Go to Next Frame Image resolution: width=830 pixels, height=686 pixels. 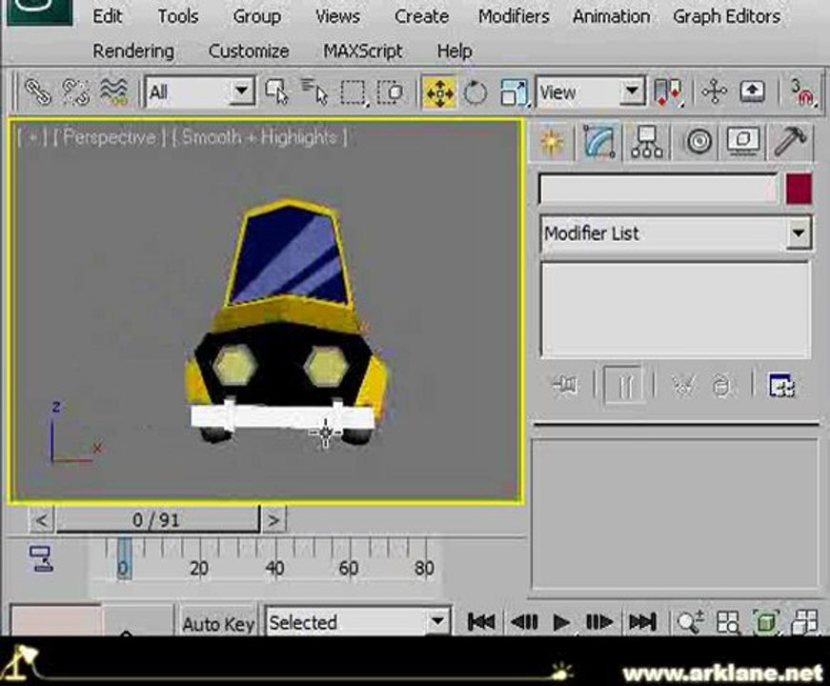[x=598, y=622]
